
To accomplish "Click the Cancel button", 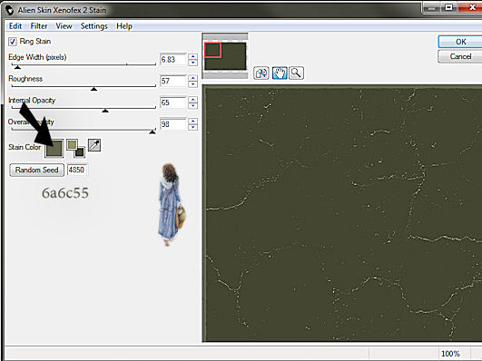I will [x=460, y=56].
